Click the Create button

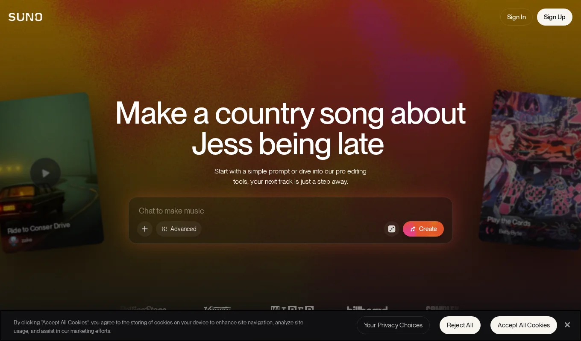tap(423, 229)
